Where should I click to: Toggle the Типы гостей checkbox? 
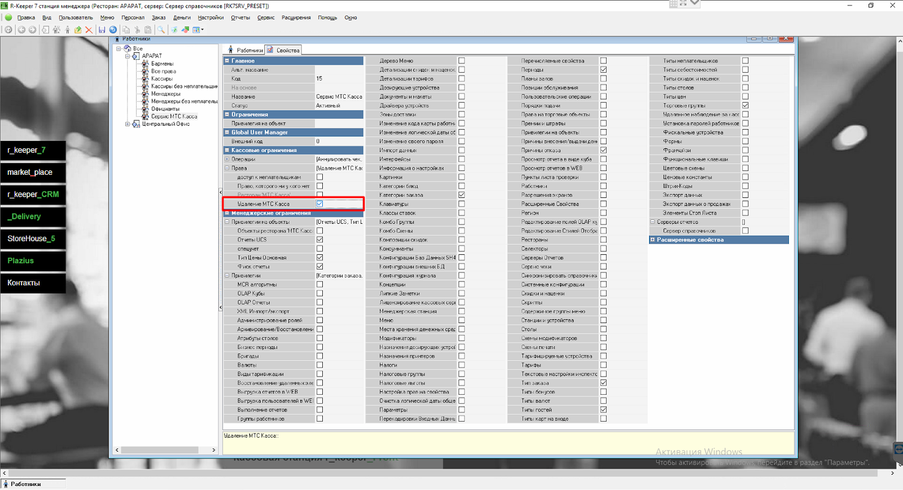tap(604, 410)
